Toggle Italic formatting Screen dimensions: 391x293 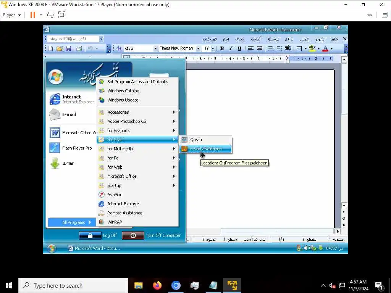231,48
